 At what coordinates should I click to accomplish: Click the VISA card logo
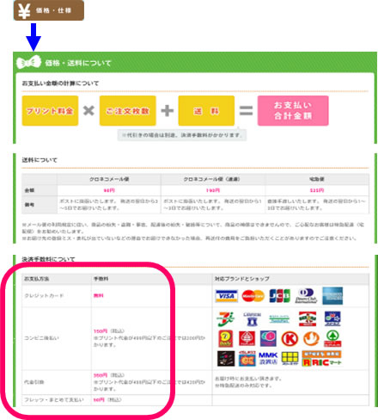click(226, 296)
